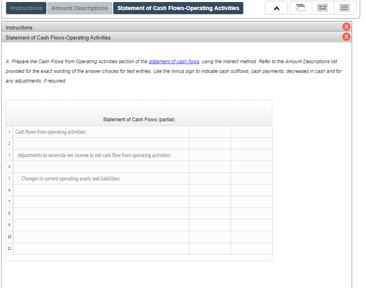Click the final amount cell in row 11
365x288 pixels.
point(251,249)
